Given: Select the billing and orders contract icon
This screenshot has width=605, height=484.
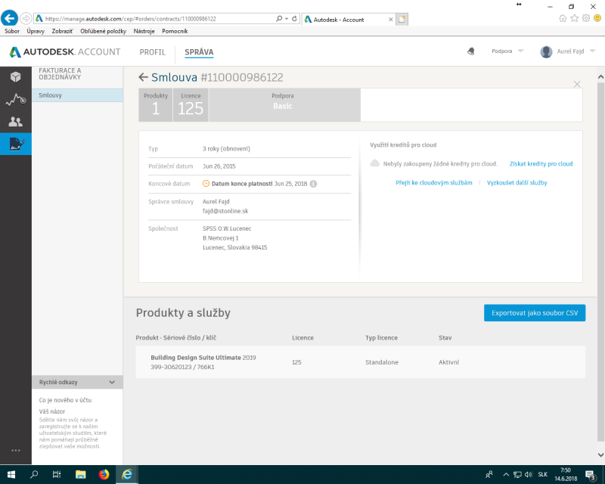Looking at the screenshot, I should (x=15, y=144).
